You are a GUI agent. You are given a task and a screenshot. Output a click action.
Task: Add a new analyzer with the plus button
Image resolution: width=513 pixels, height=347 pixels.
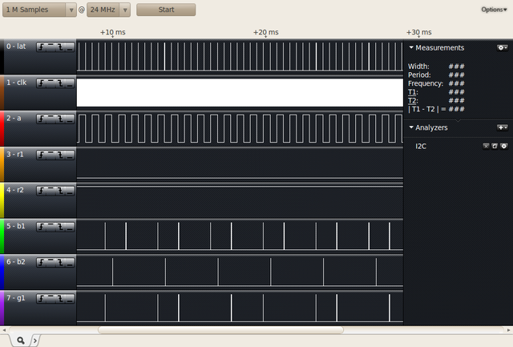[x=503, y=127]
